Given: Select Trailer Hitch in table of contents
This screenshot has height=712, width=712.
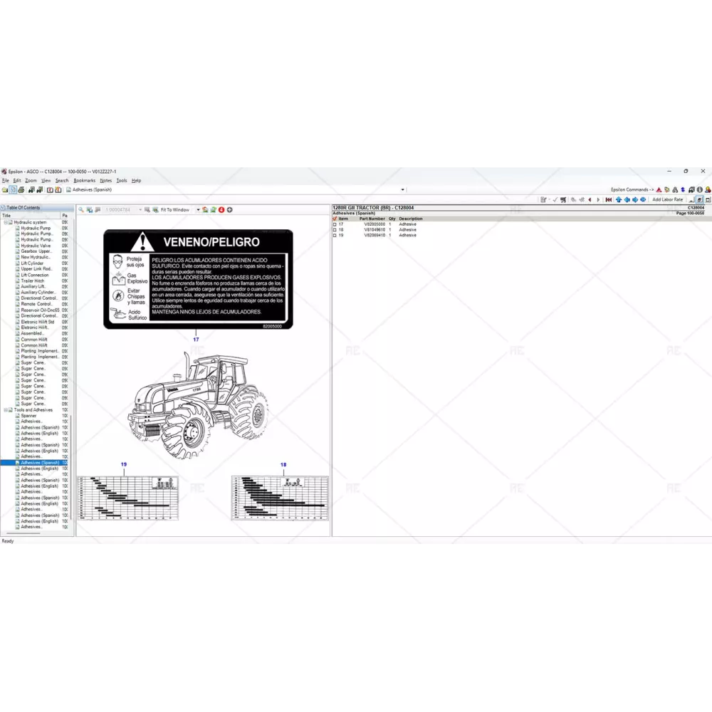Looking at the screenshot, I should (33, 281).
